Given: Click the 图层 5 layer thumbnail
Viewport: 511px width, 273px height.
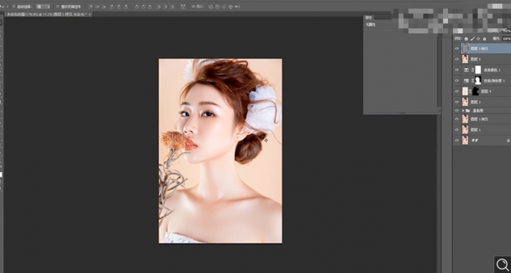Looking at the screenshot, I should (x=465, y=59).
